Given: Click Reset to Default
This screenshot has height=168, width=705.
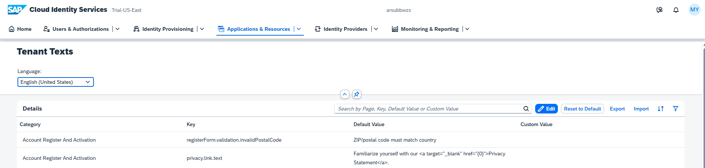Looking at the screenshot, I should 582,109.
